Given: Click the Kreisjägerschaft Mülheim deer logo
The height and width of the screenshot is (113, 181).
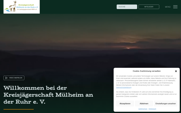Looking at the screenshot, I should [22, 7].
